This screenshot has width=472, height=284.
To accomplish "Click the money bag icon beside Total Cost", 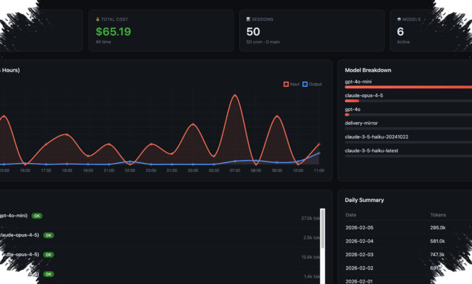I will click(x=97, y=19).
